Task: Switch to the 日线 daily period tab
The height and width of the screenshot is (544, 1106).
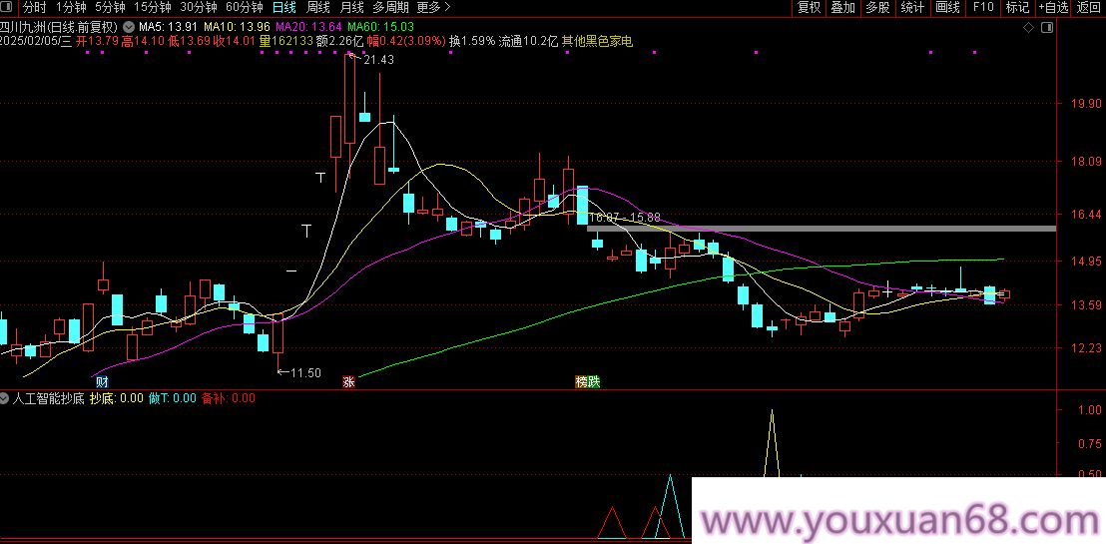Action: tap(284, 8)
